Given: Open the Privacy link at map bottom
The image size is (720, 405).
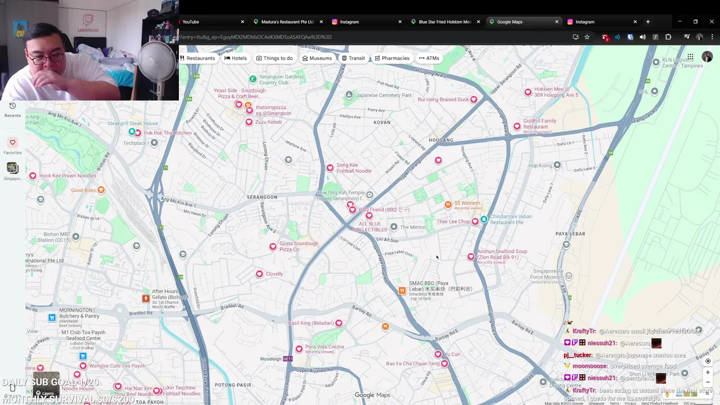Looking at the screenshot, I should tap(631, 403).
